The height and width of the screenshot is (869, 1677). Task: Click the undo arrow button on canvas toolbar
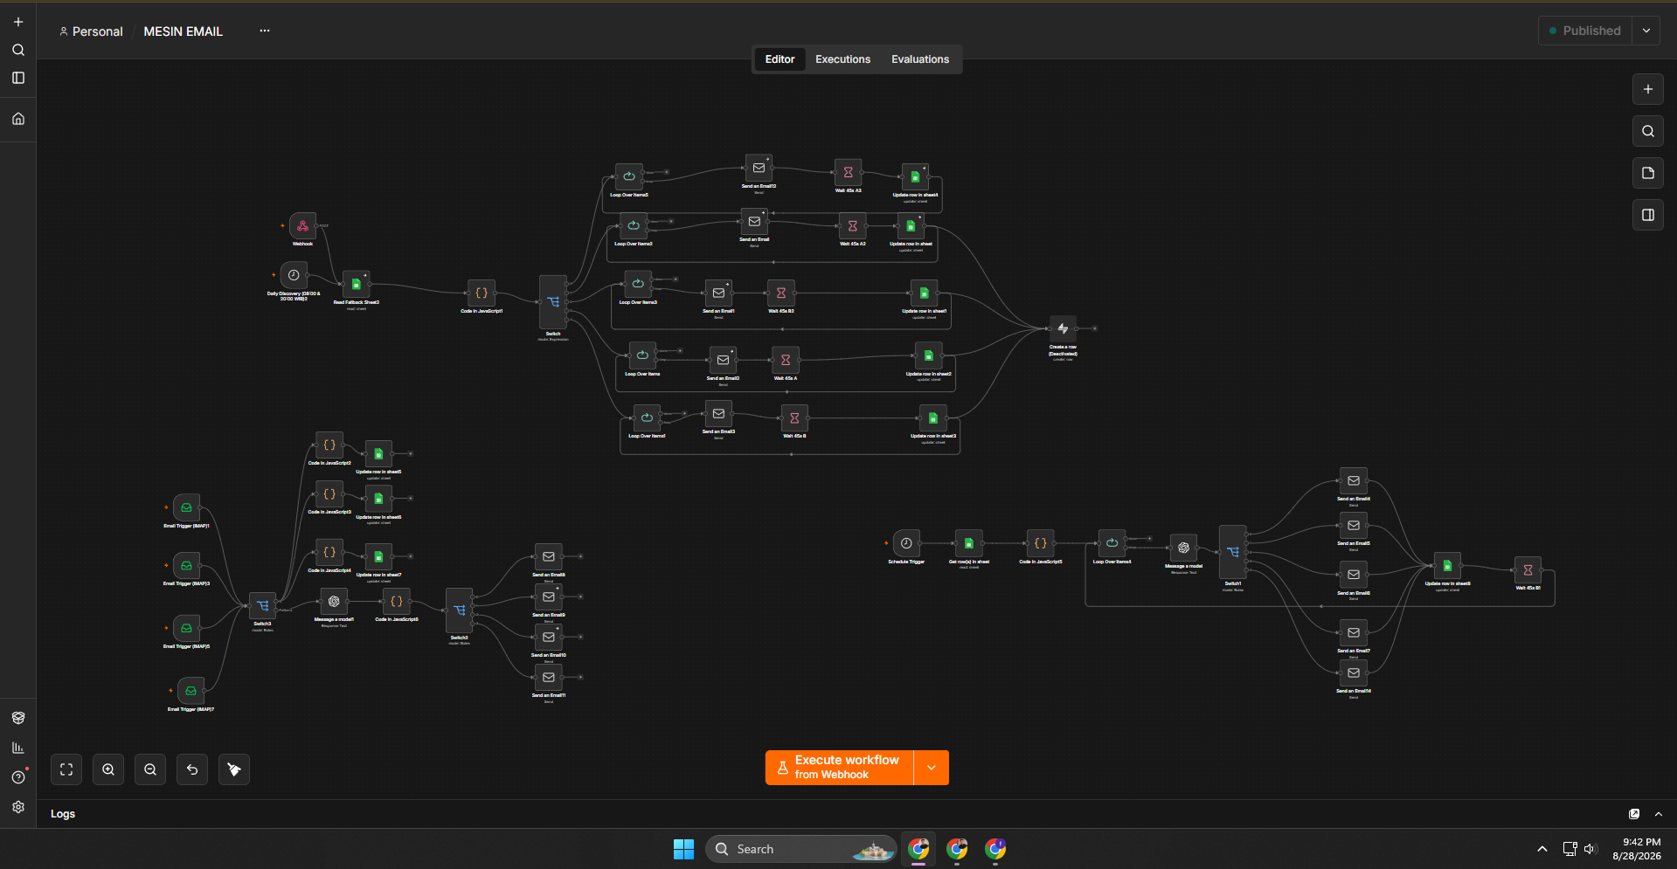[x=192, y=769]
